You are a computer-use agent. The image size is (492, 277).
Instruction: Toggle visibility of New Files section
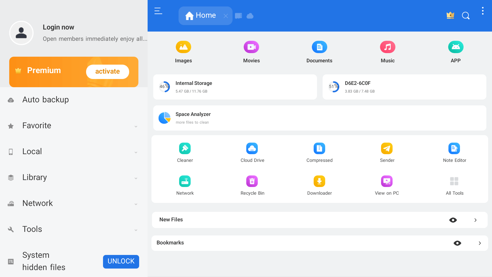point(453,220)
